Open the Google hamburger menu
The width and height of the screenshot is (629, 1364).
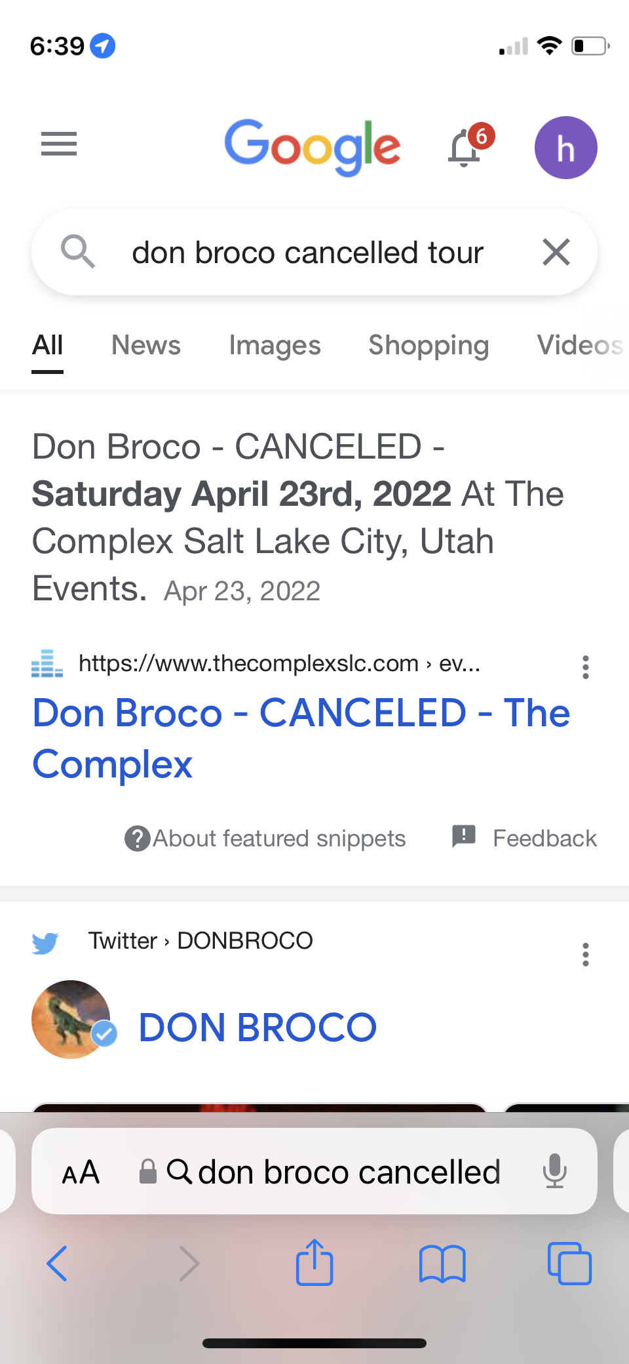(x=59, y=144)
